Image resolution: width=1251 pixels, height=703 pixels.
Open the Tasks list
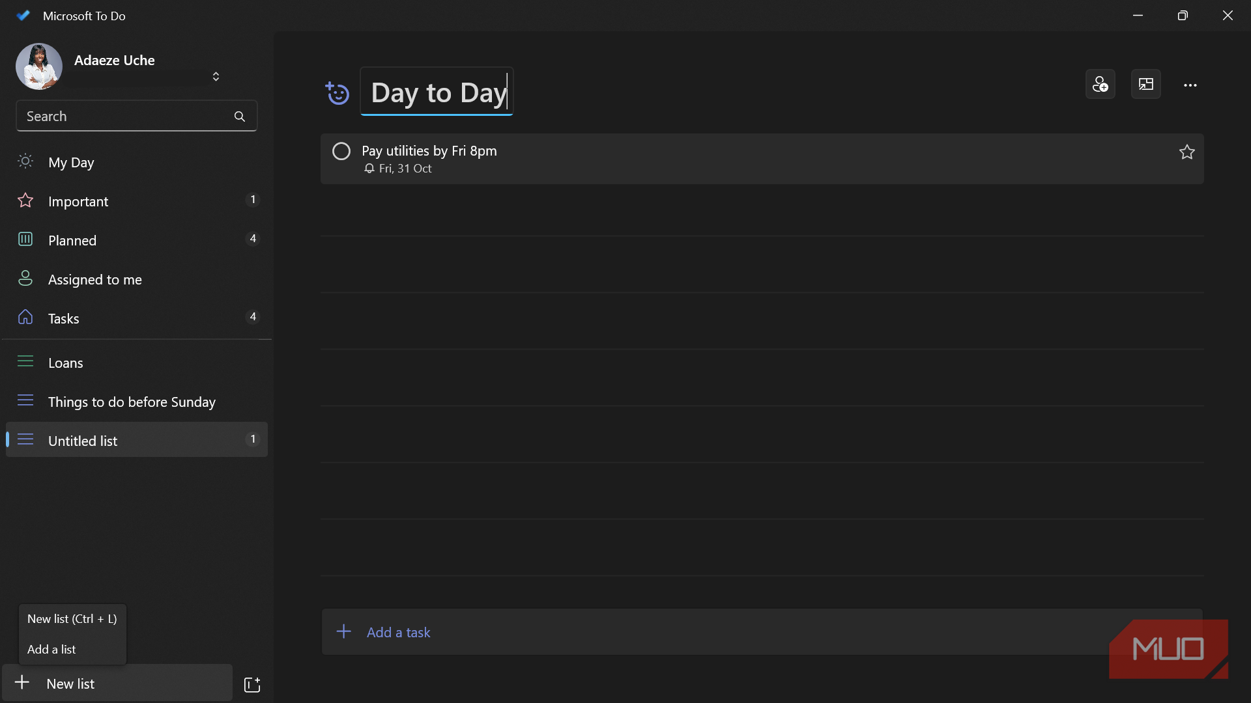137,318
